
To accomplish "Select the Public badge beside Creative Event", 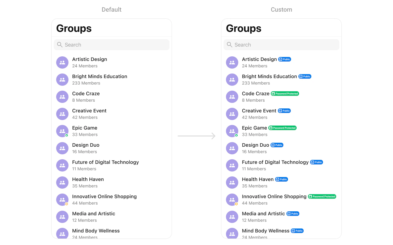I will coord(284,111).
